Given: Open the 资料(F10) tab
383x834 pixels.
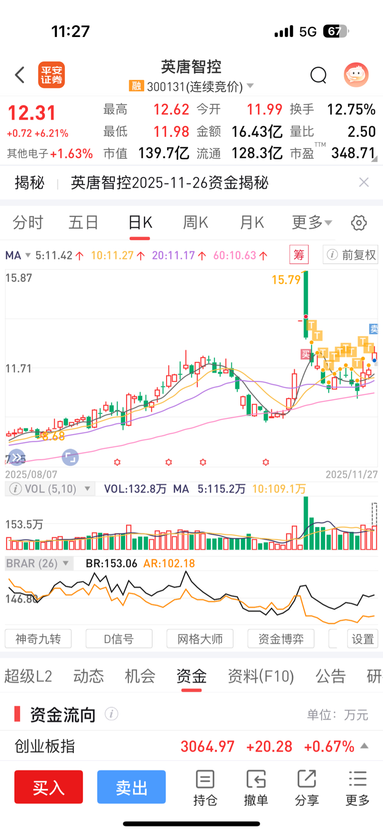Looking at the screenshot, I should (x=261, y=676).
